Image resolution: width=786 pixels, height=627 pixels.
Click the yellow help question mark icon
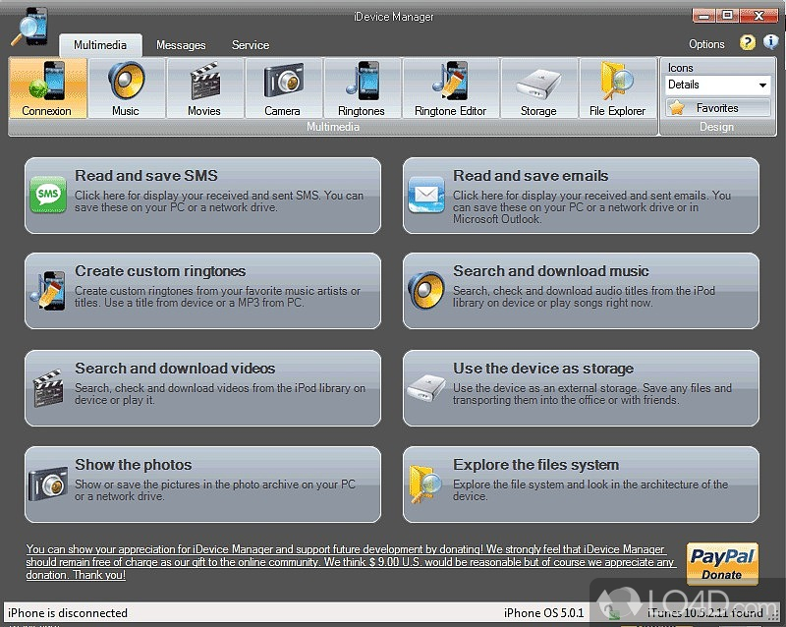click(x=748, y=43)
